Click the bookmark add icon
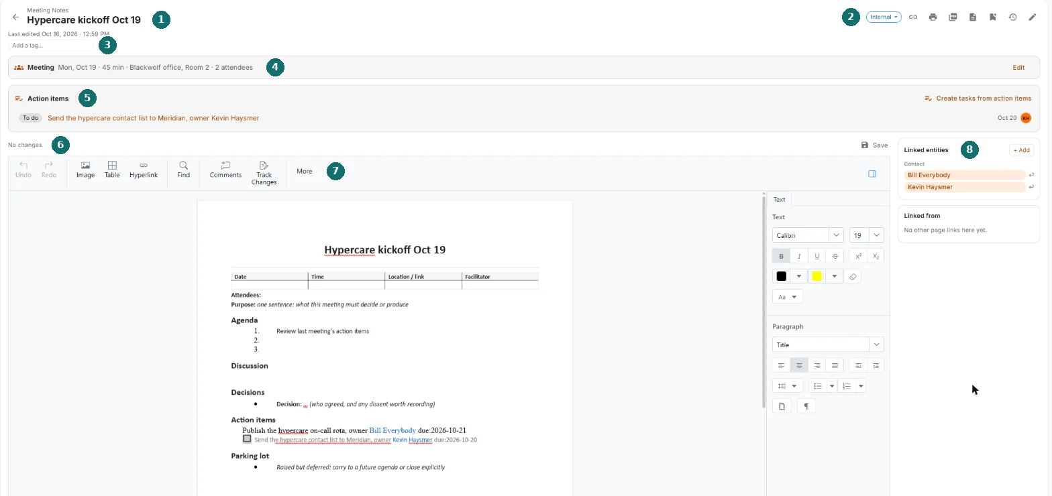 (992, 17)
